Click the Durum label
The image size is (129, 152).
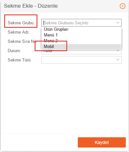(14, 51)
